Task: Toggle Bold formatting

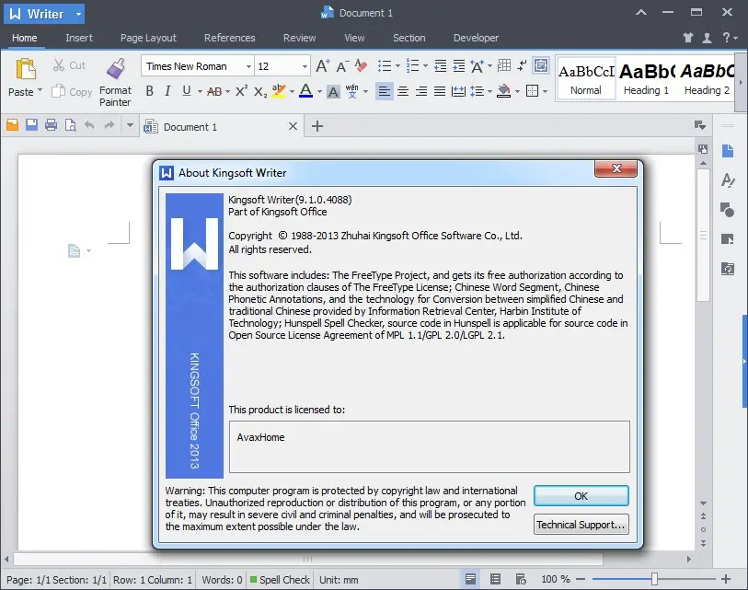Action: (150, 91)
